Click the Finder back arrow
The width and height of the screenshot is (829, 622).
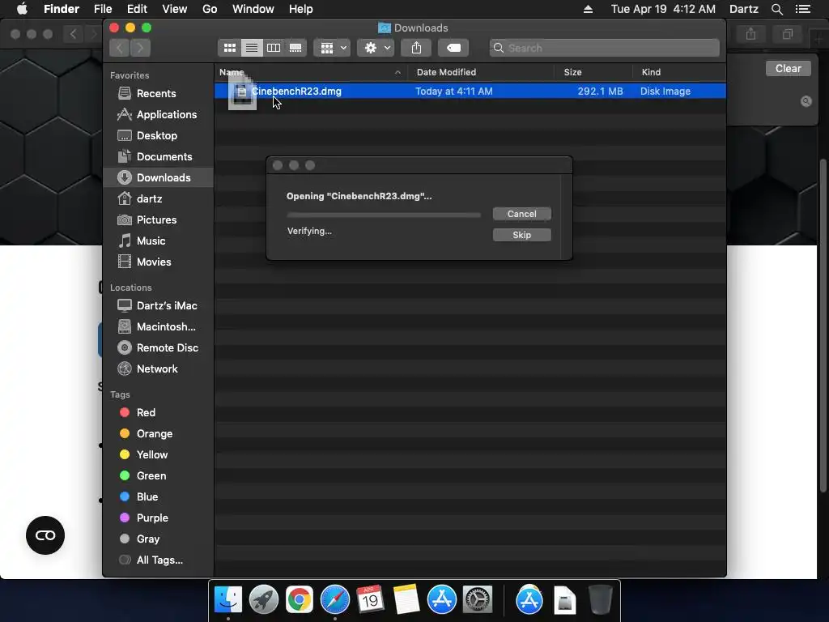tap(120, 48)
